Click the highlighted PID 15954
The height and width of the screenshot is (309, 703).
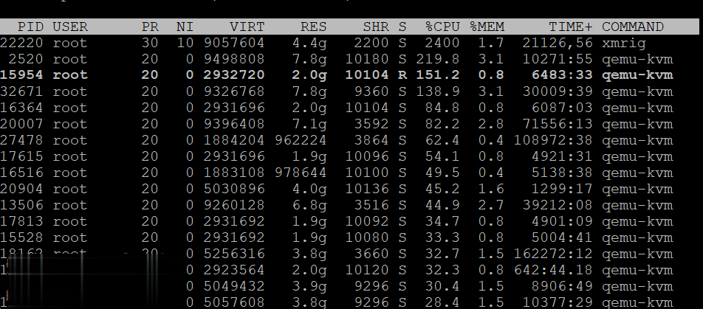tap(24, 75)
